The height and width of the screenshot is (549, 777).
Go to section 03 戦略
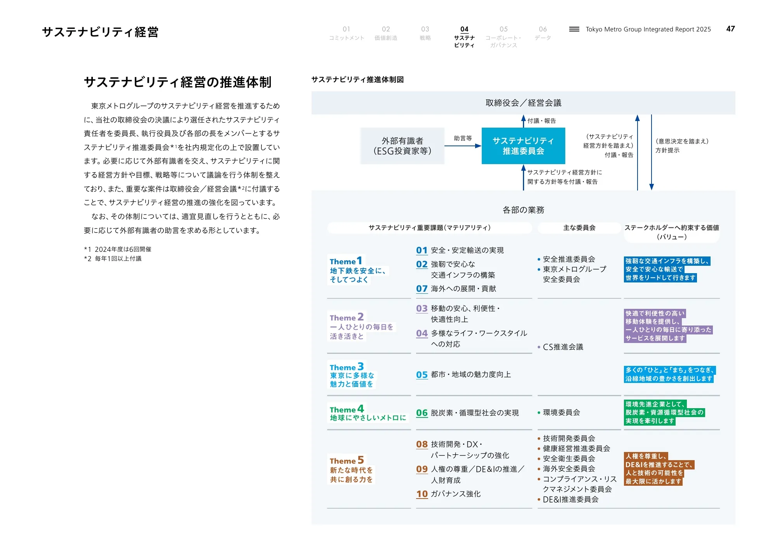click(425, 33)
